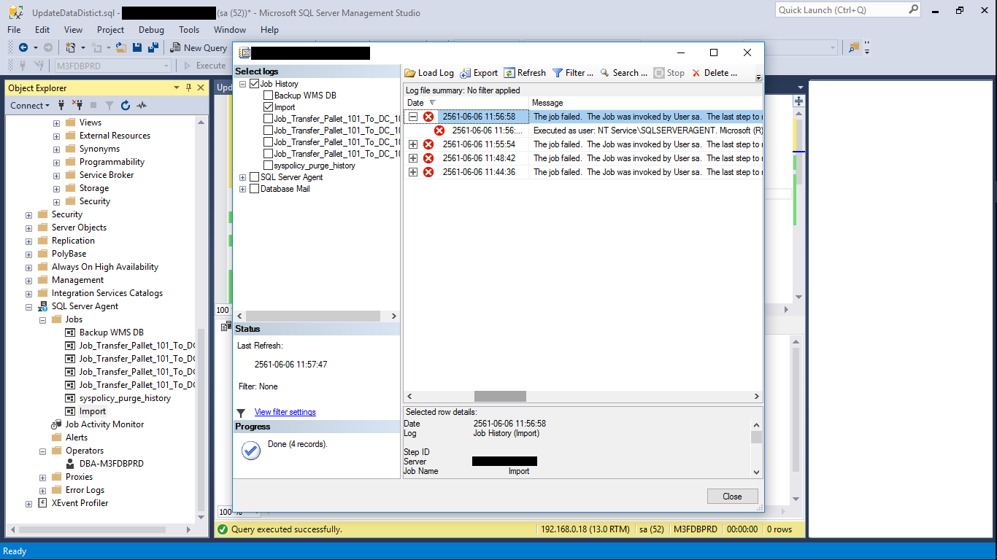Expand the 11:48:42 log entry
Image resolution: width=997 pixels, height=560 pixels.
tap(413, 158)
